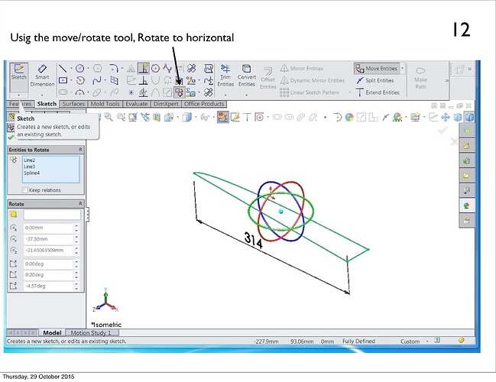
Task: Click the Move Entities button
Action: [x=376, y=69]
